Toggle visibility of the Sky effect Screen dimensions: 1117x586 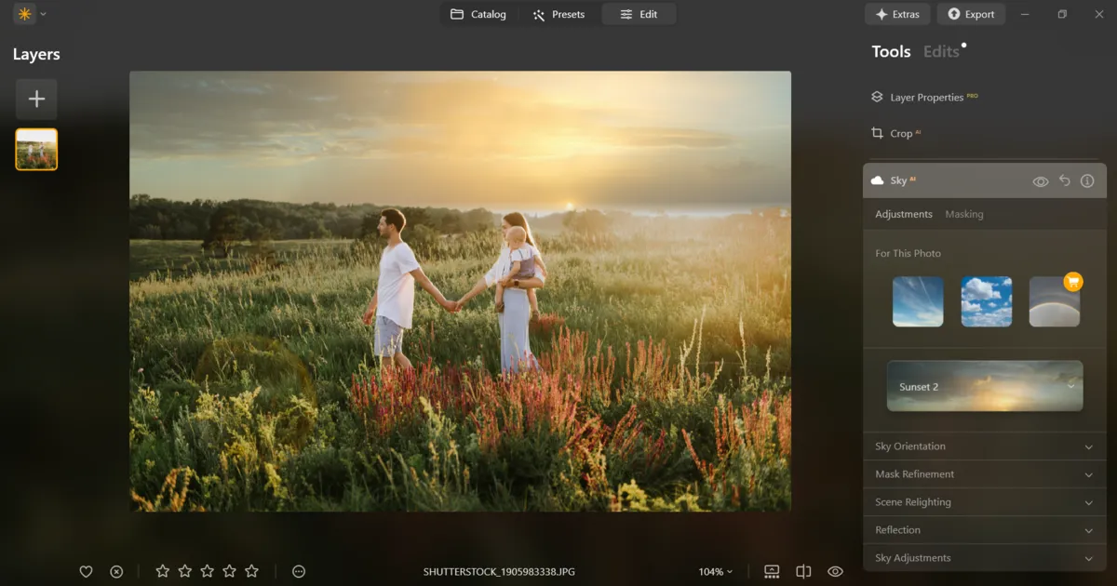pyautogui.click(x=1041, y=180)
